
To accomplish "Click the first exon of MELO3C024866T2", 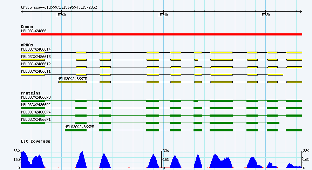I will pos(33,67).
